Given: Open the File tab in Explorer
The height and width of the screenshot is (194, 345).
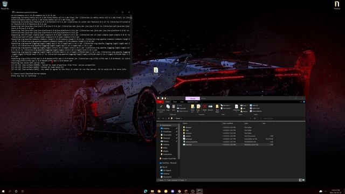Looking at the screenshot, I should [x=160, y=102].
